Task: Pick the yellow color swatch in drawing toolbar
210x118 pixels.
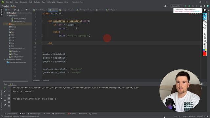Action: (x=206, y=50)
